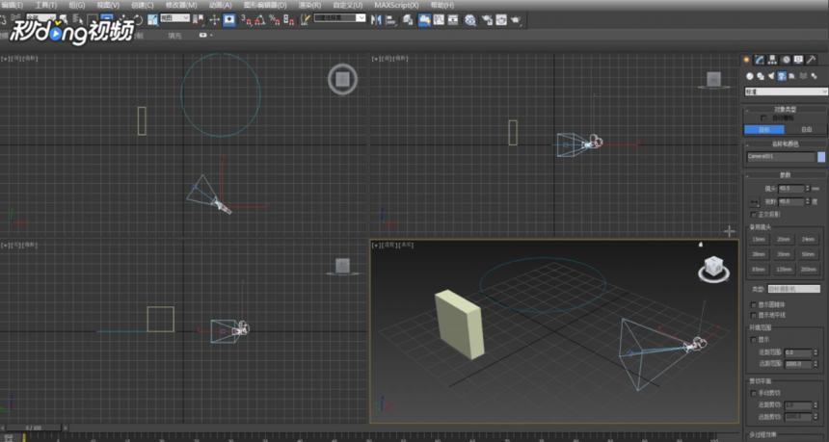Click the 自由 camera type button

coord(806,129)
